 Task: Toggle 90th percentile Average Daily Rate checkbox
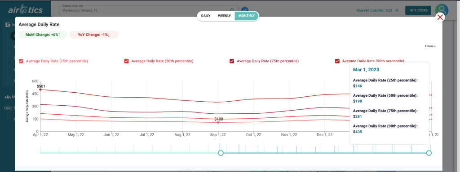337,61
